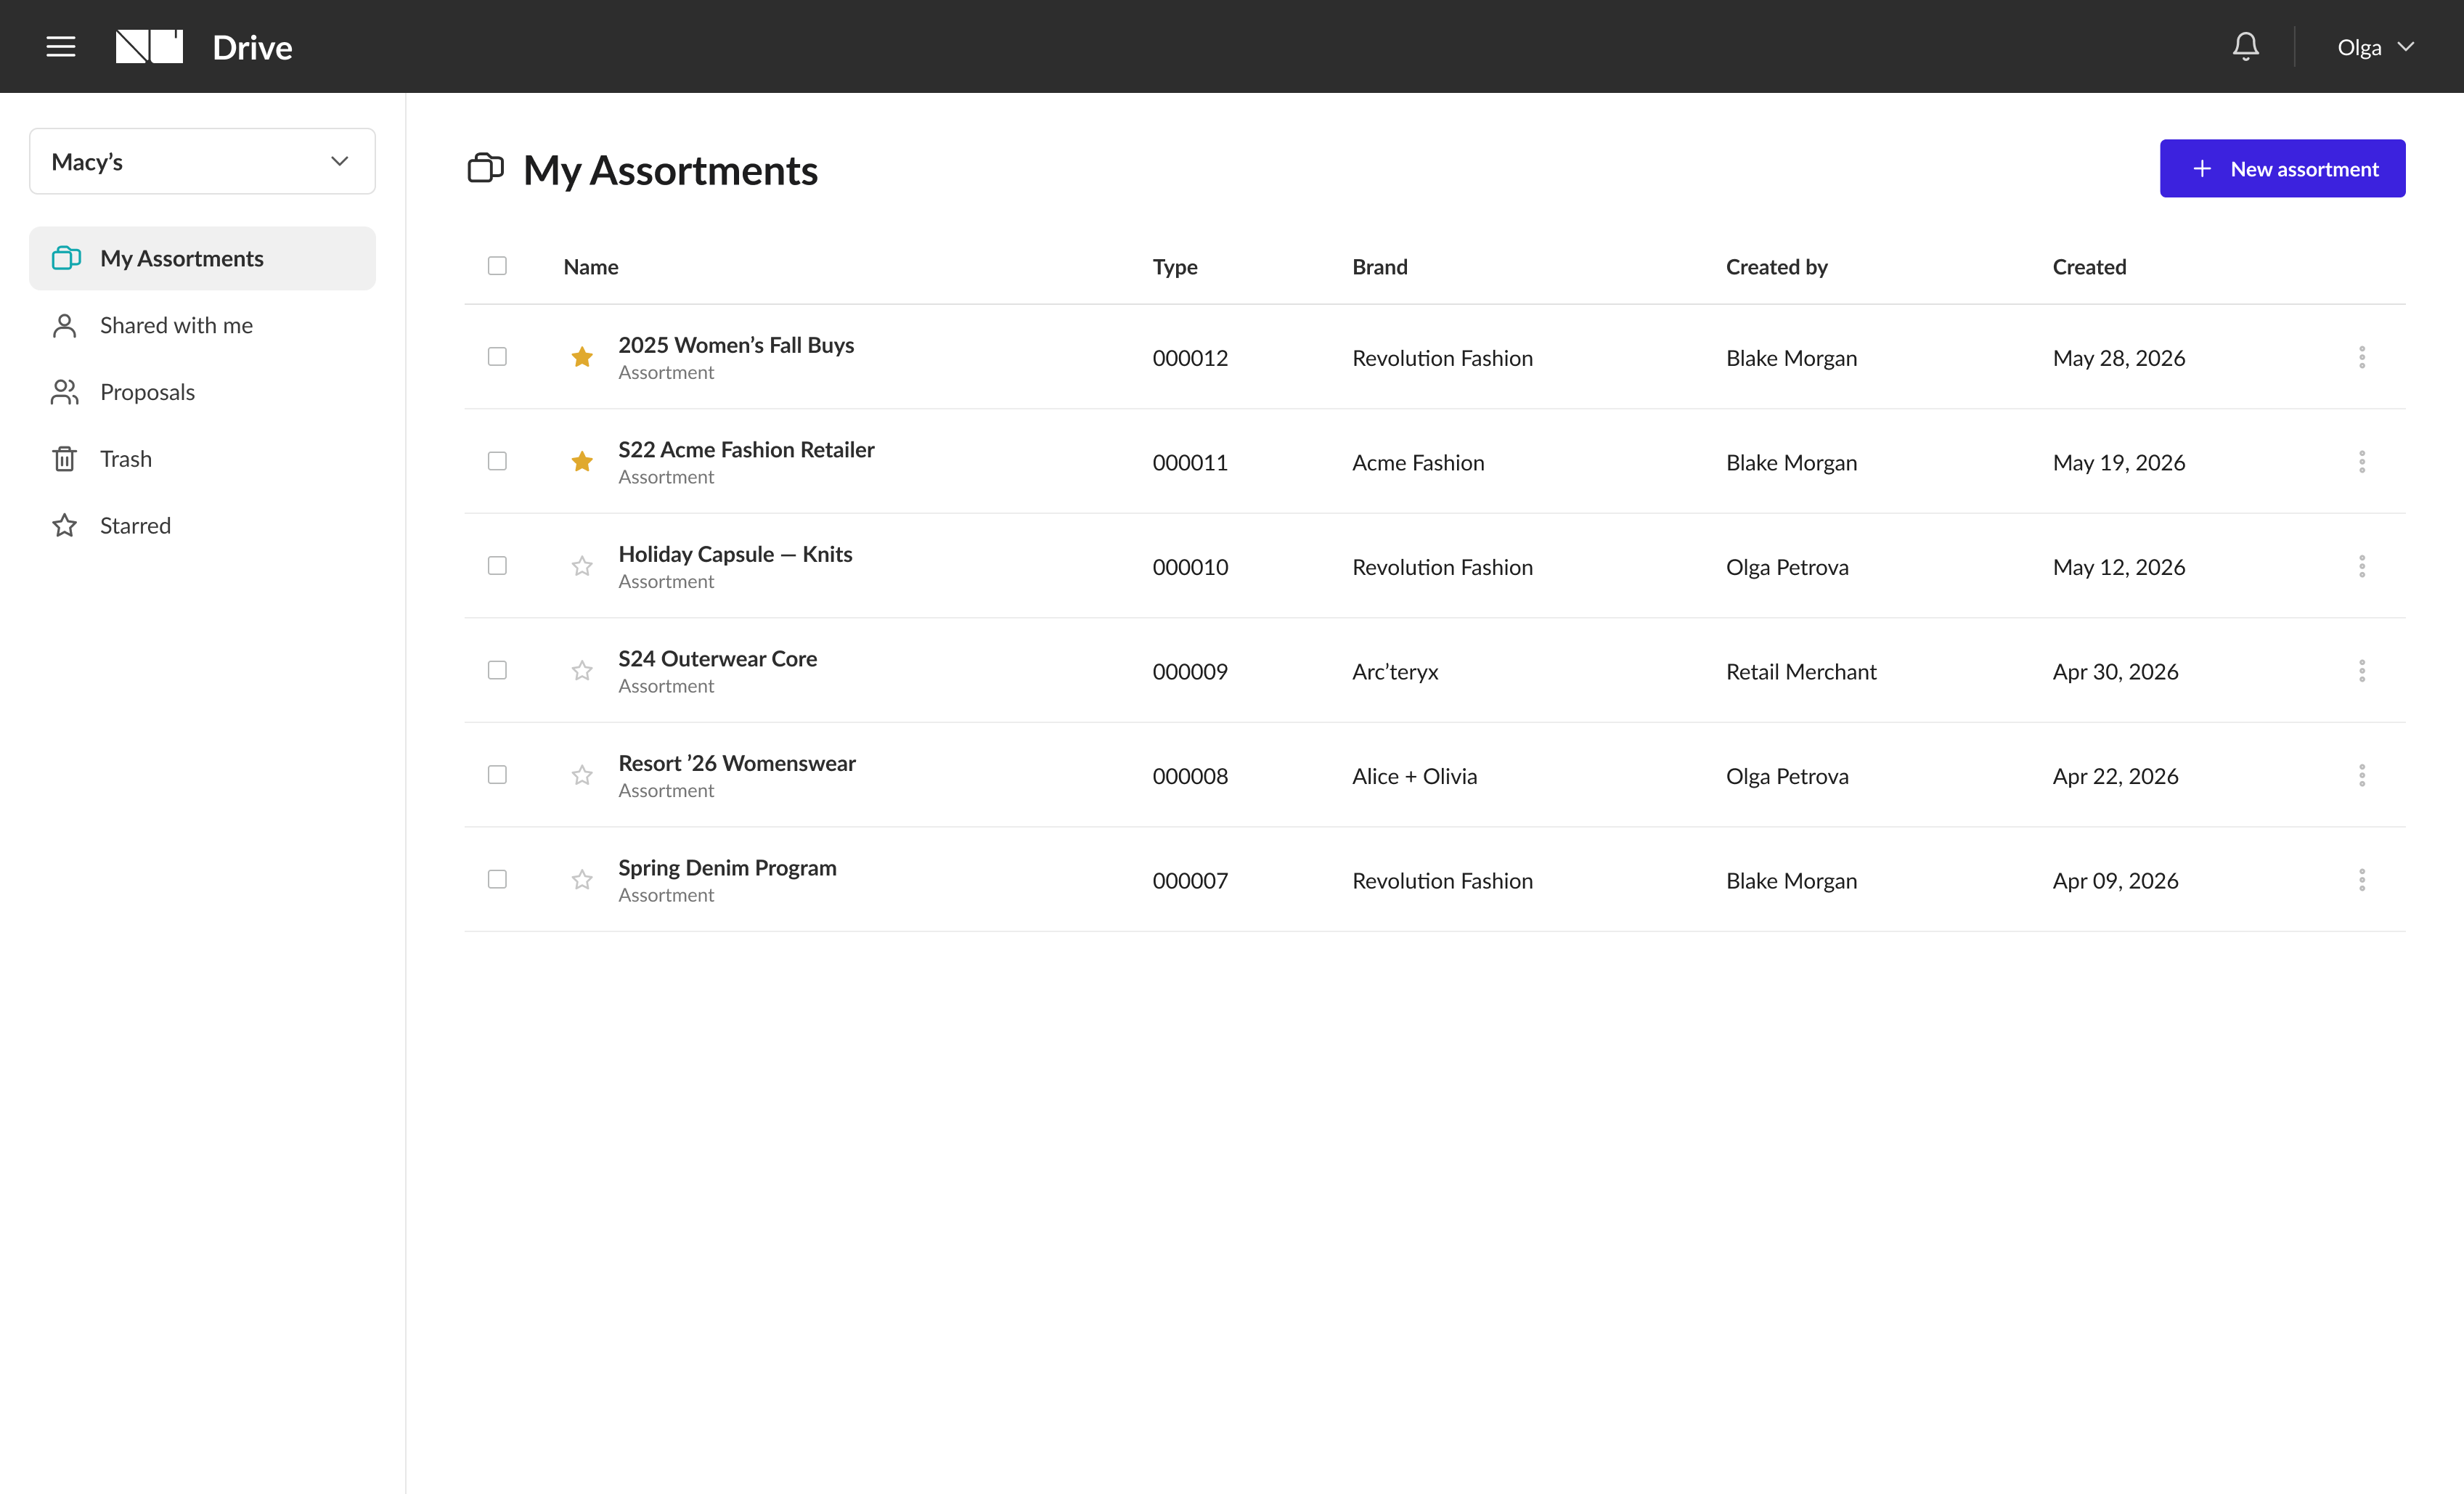Open more options for Resort '26 Womenswear
Viewport: 2464px width, 1494px height.
coord(2361,776)
